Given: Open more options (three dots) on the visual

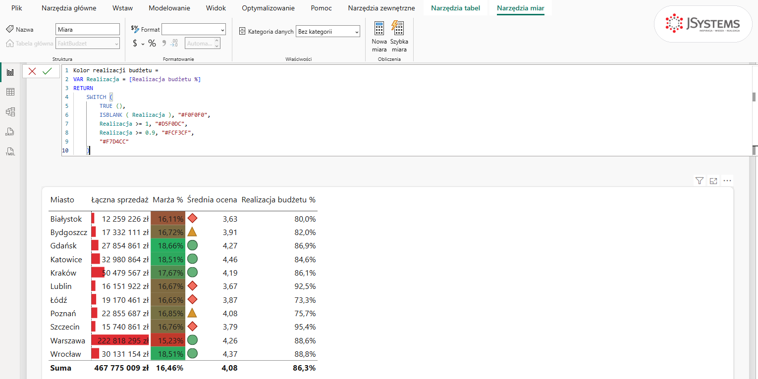Looking at the screenshot, I should [x=727, y=181].
